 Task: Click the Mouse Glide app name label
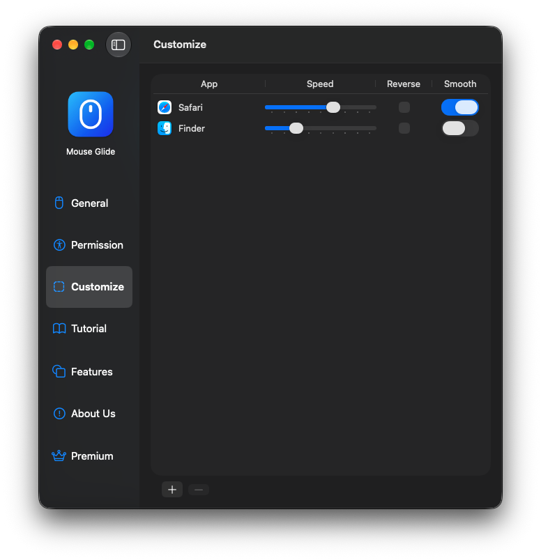coord(91,151)
